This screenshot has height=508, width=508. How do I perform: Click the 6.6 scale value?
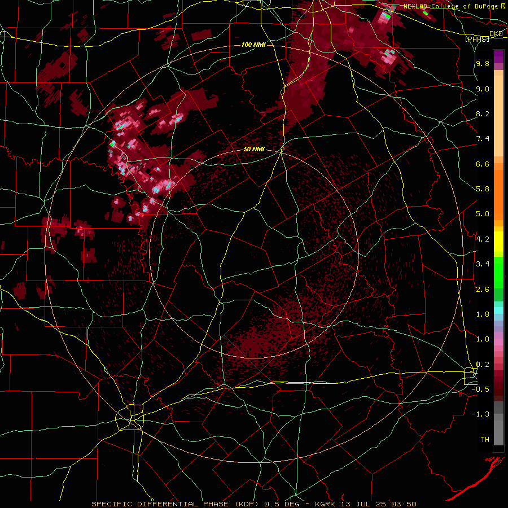483,164
